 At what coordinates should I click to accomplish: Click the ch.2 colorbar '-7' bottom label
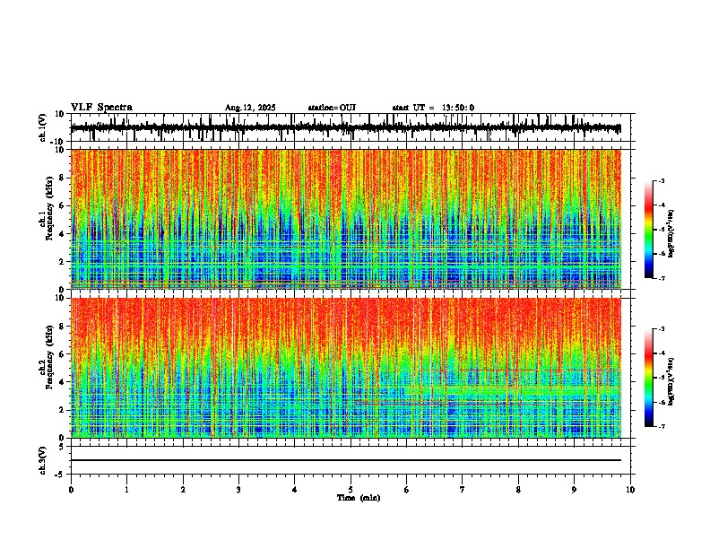coord(661,426)
